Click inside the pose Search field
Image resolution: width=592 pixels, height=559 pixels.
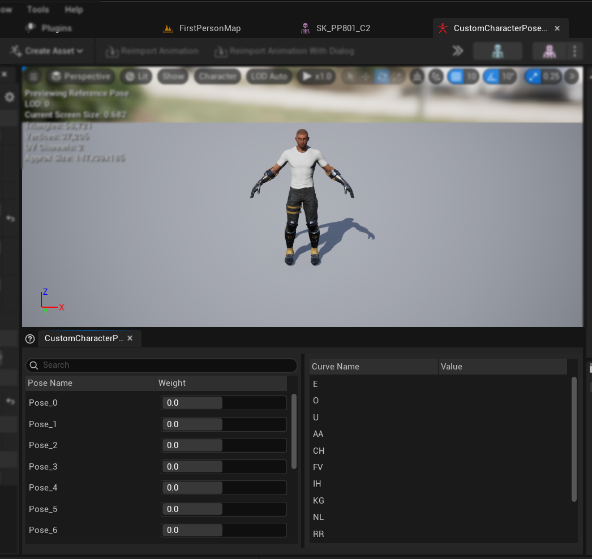[161, 365]
